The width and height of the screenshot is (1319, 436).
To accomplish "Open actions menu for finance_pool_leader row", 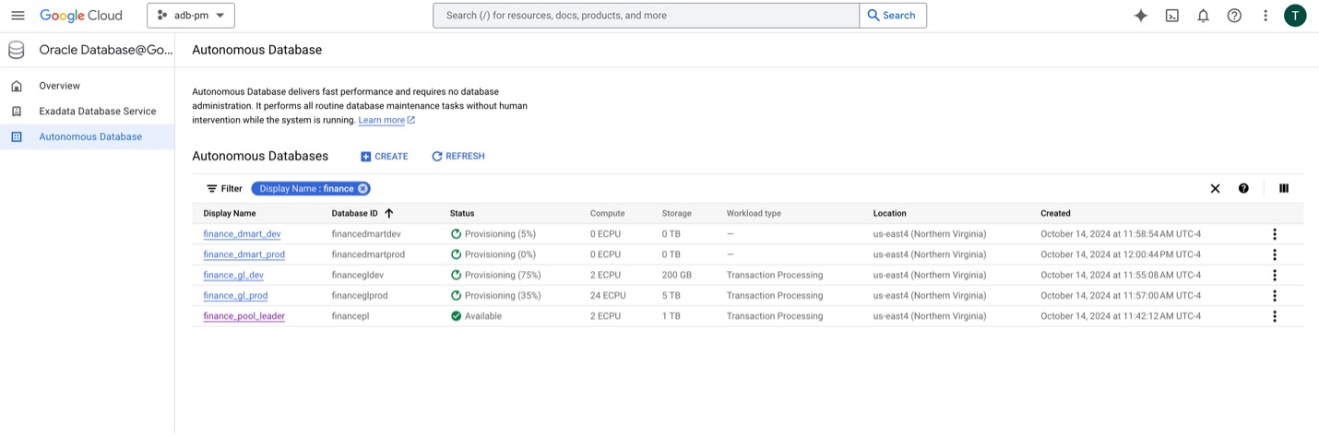I will (x=1275, y=316).
